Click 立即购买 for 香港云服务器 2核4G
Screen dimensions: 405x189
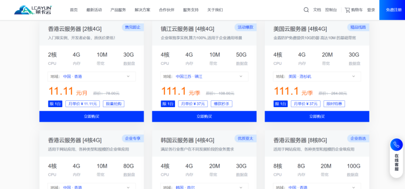[x=92, y=116]
